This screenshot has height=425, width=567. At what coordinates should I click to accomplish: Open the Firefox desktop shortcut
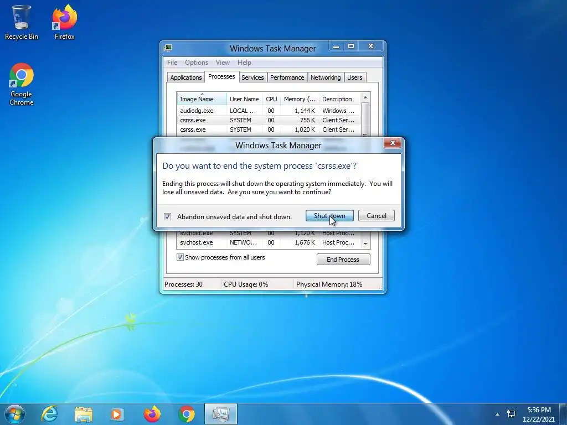coord(64,22)
